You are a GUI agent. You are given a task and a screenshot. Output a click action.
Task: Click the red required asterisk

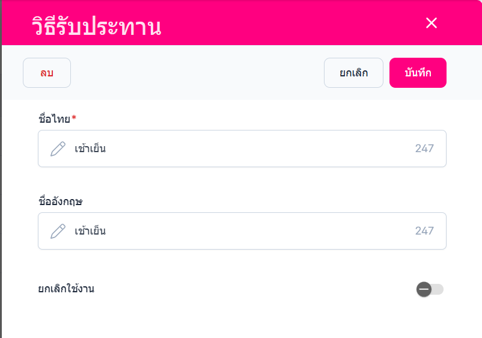pos(74,118)
